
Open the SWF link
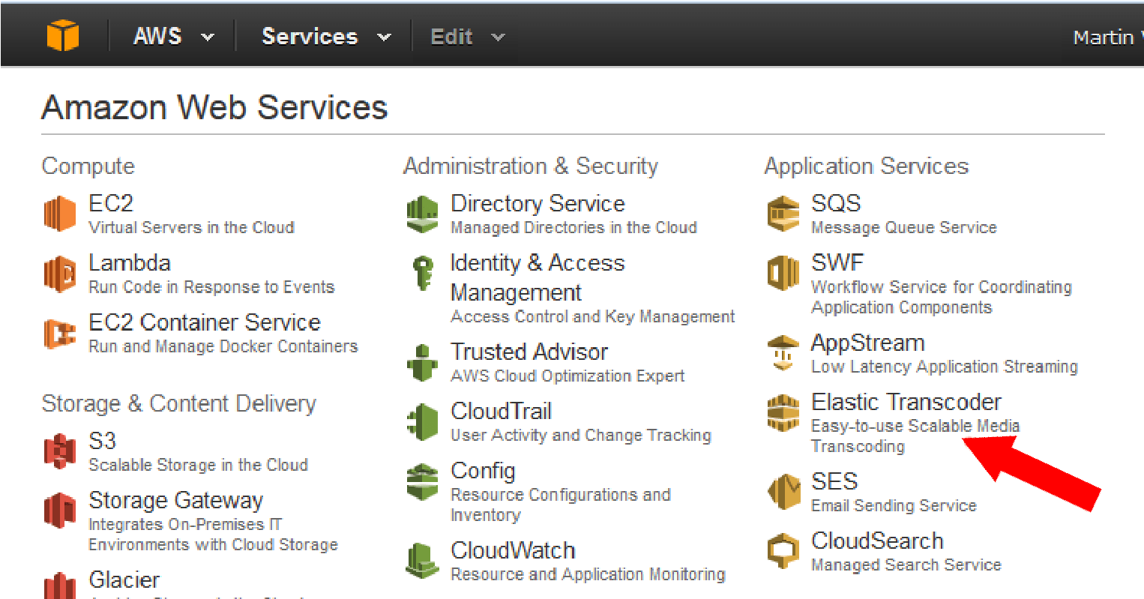pyautogui.click(x=837, y=262)
